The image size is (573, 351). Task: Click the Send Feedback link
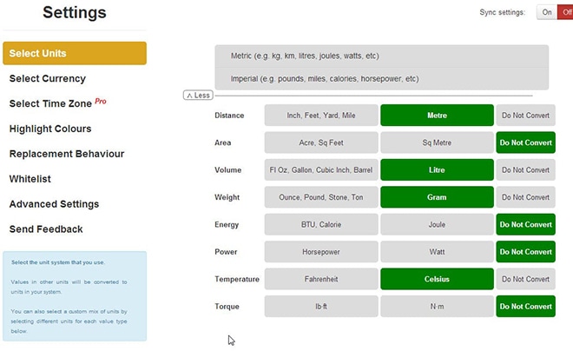46,229
